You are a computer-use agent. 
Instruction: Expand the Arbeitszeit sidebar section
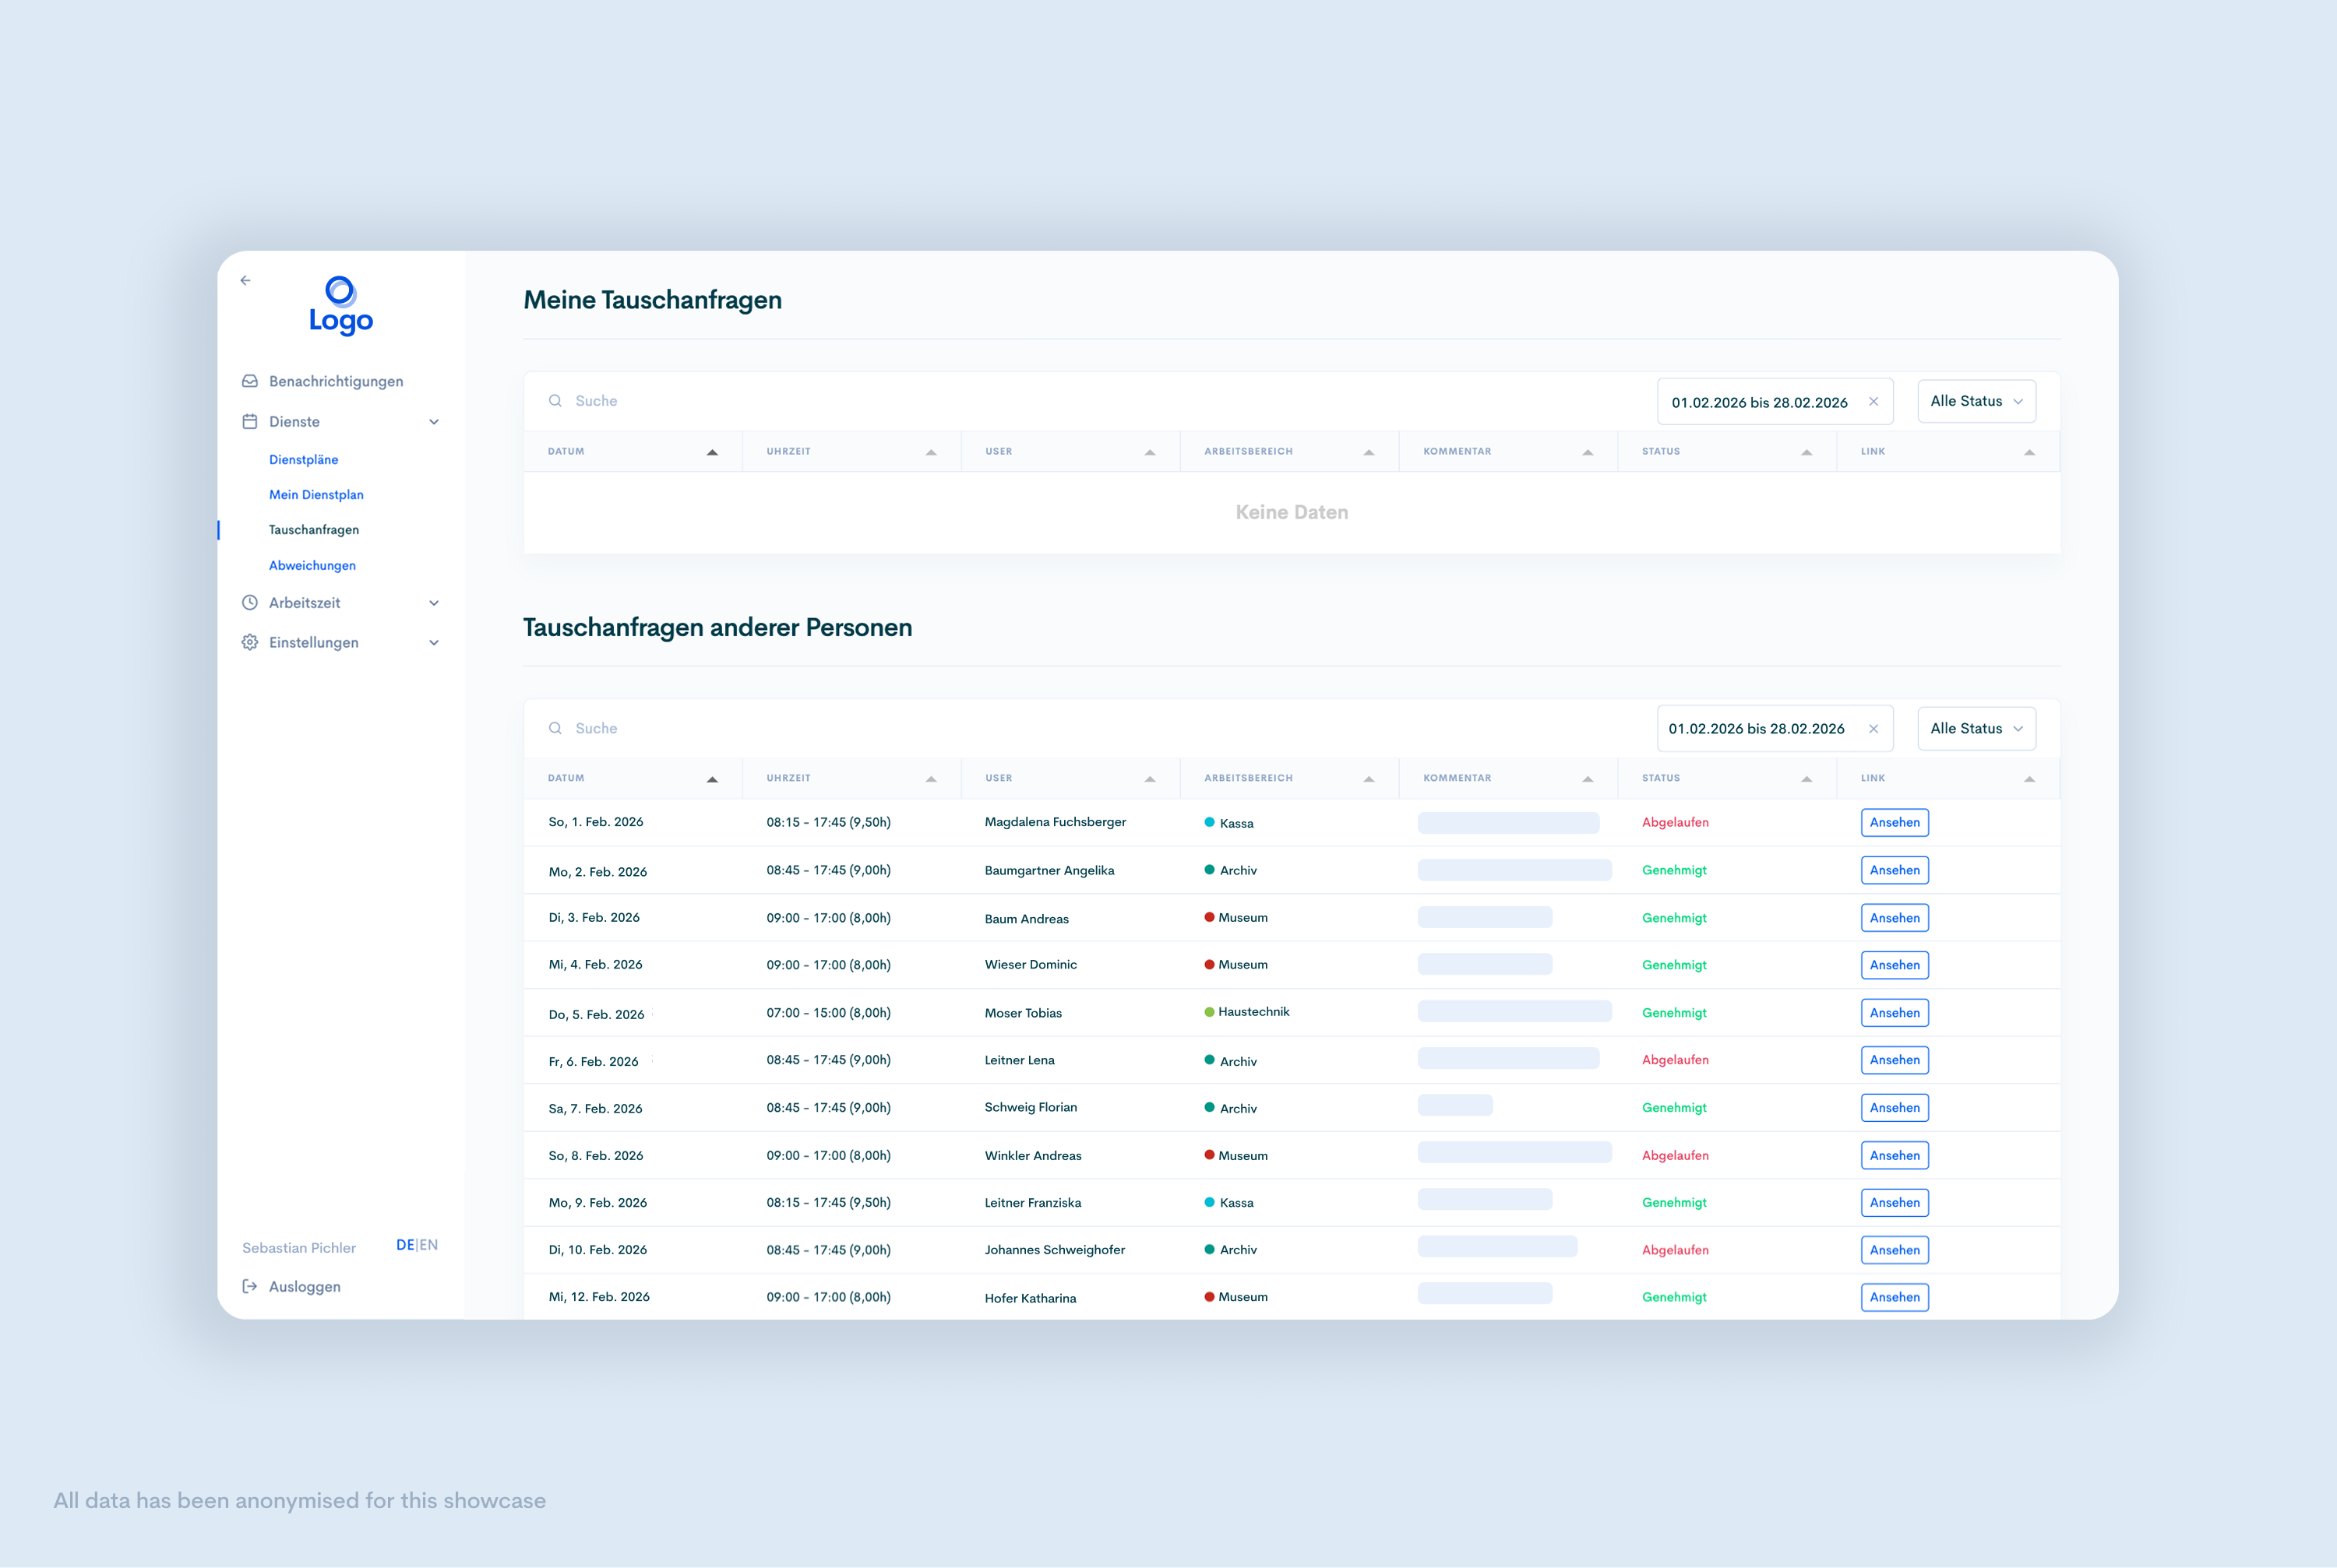coord(433,603)
